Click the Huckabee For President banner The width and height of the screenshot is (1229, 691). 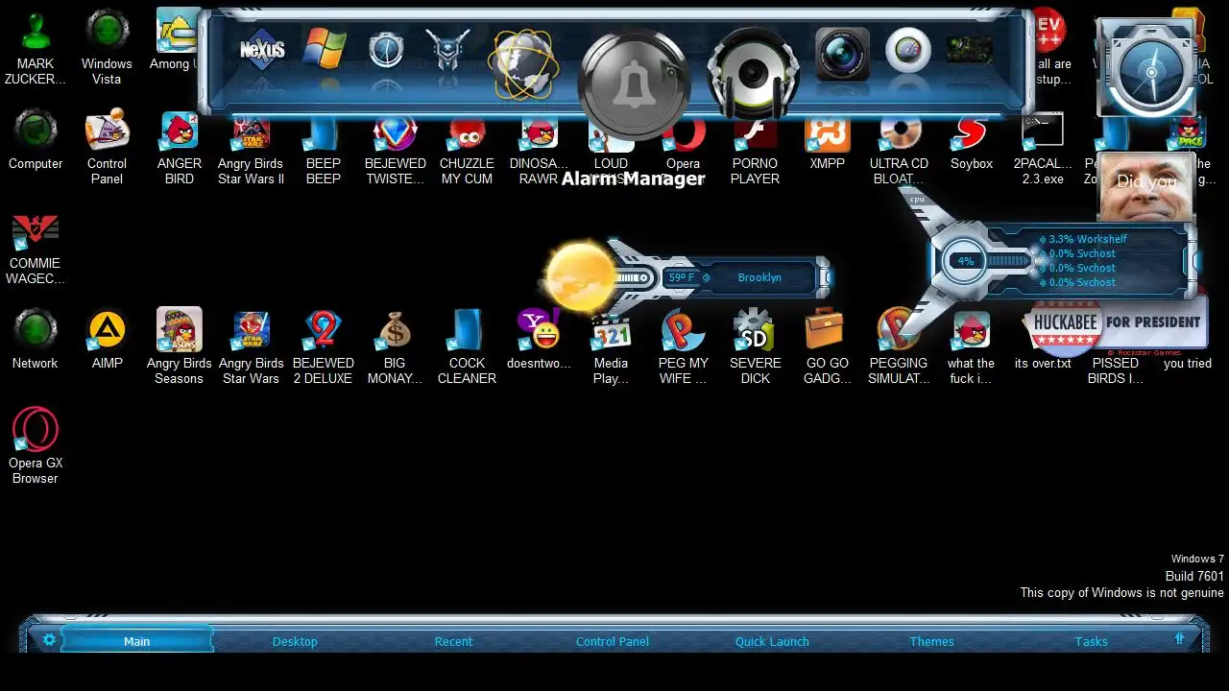(x=1115, y=323)
